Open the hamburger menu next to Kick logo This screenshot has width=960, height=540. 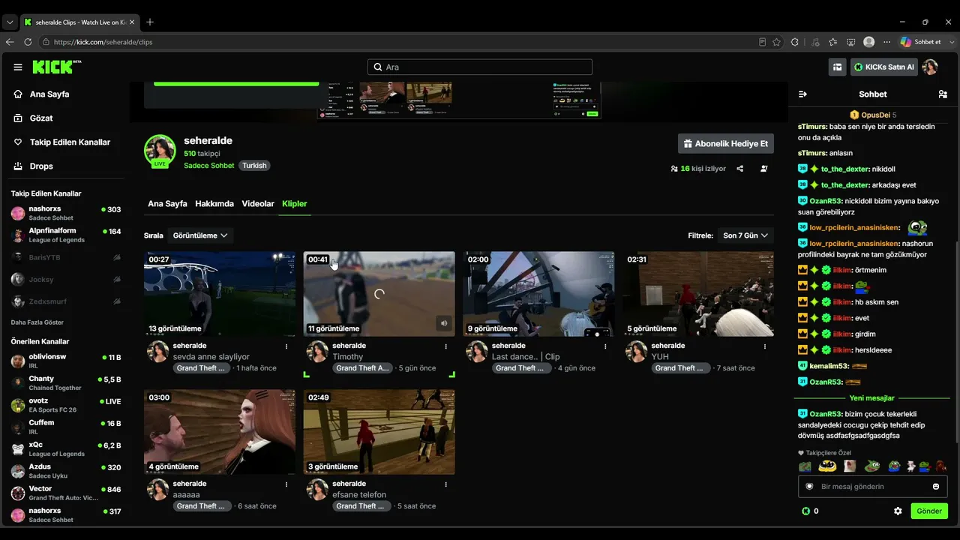coord(18,67)
